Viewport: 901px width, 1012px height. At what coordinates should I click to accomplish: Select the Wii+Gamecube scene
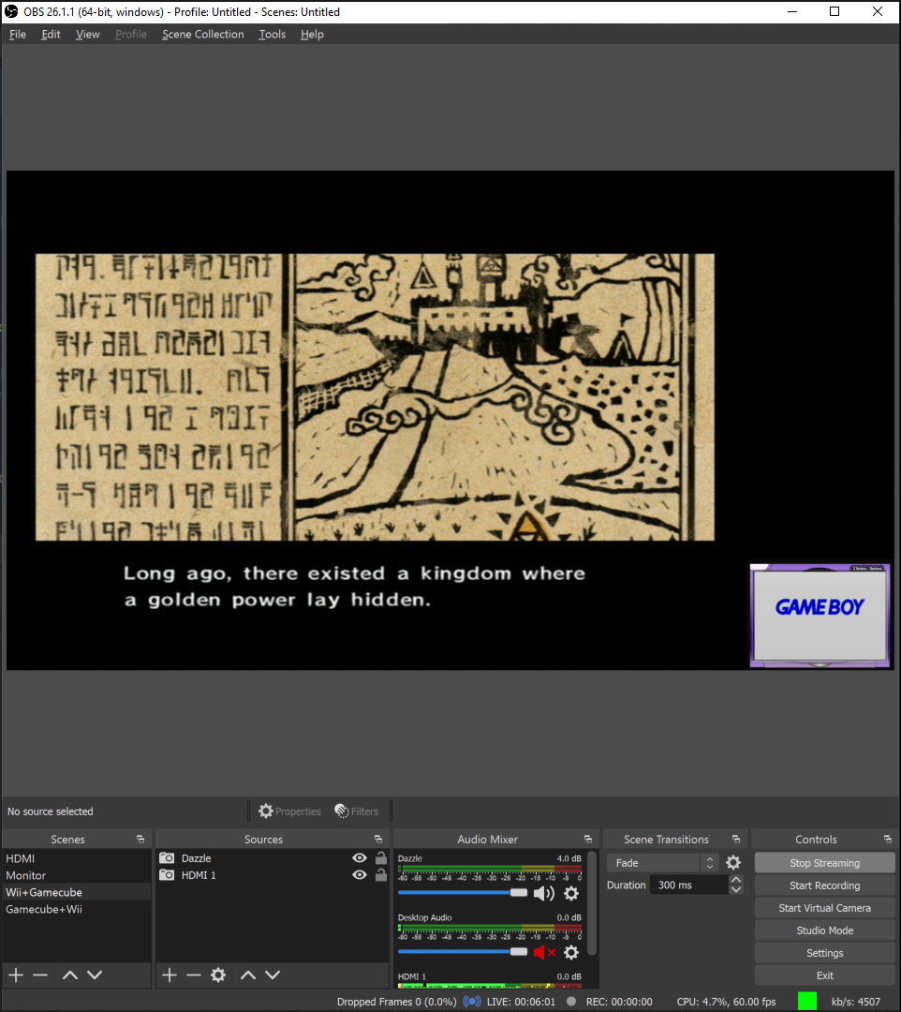(76, 892)
